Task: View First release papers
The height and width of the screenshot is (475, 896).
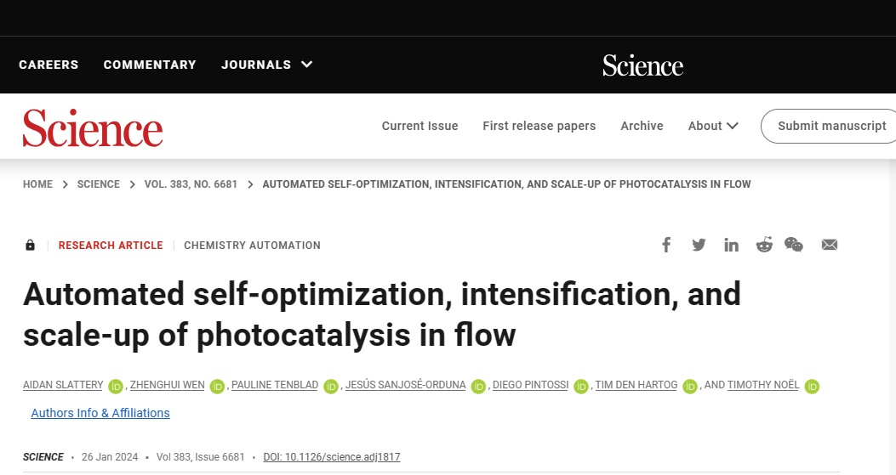Action: tap(539, 126)
